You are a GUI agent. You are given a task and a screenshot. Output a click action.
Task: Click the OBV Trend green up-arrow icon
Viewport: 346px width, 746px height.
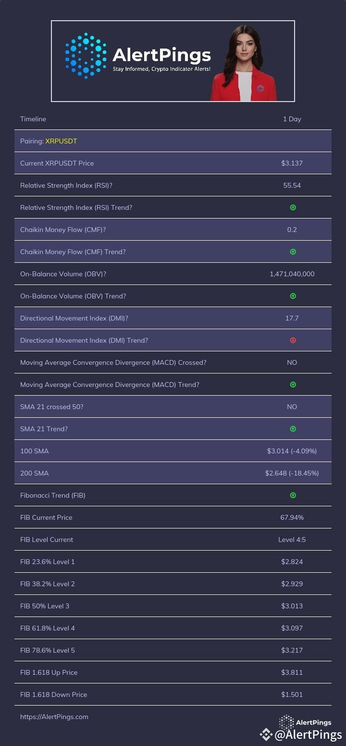(293, 296)
